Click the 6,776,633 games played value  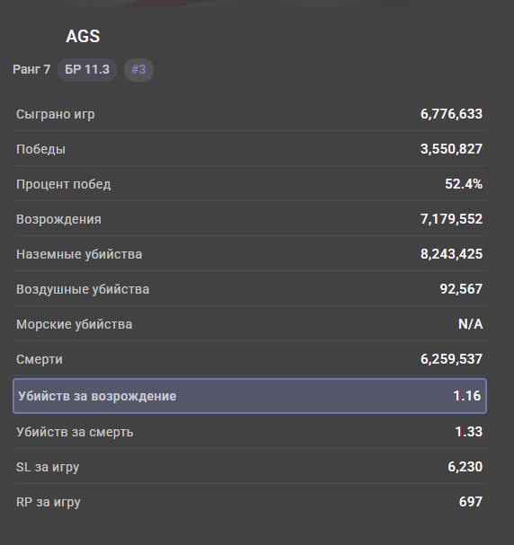[451, 114]
